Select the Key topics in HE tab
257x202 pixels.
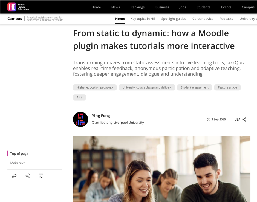[143, 19]
